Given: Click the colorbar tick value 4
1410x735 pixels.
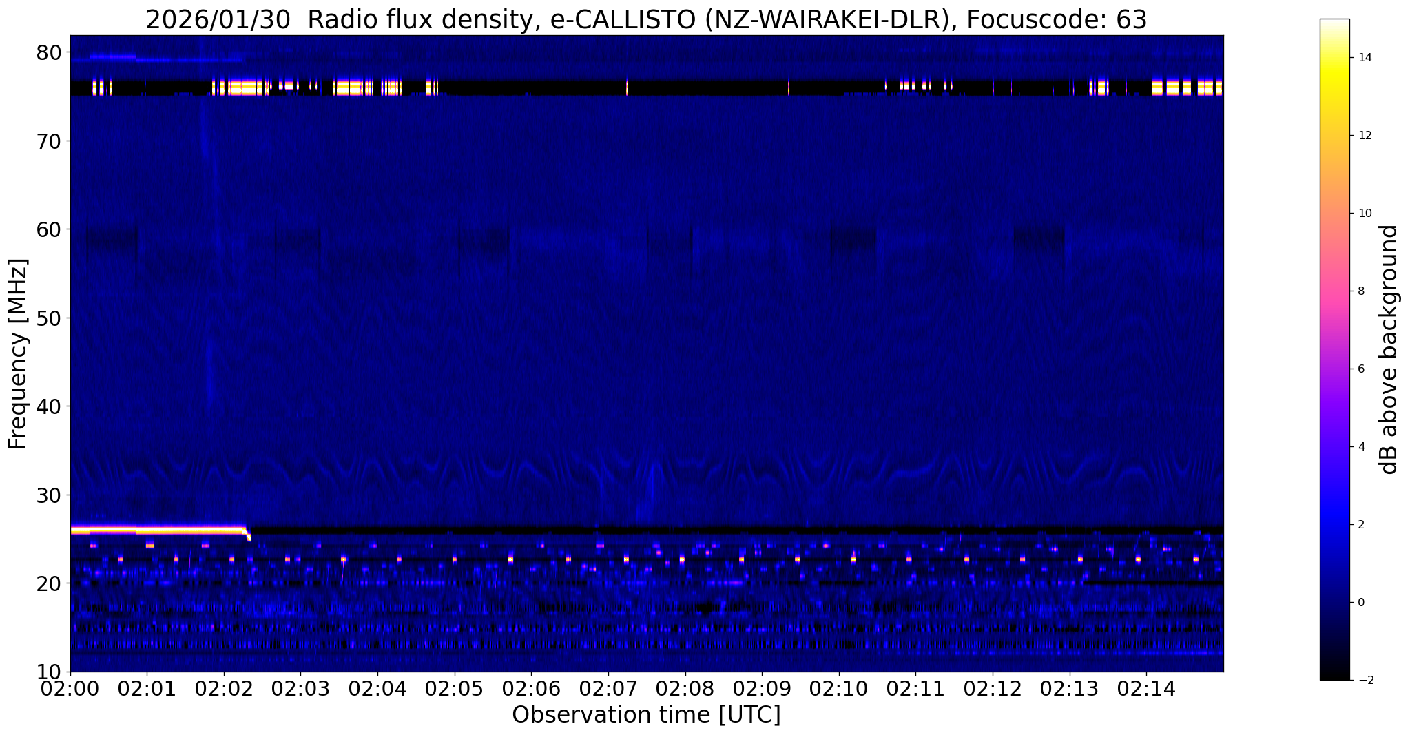Looking at the screenshot, I should [x=1360, y=447].
